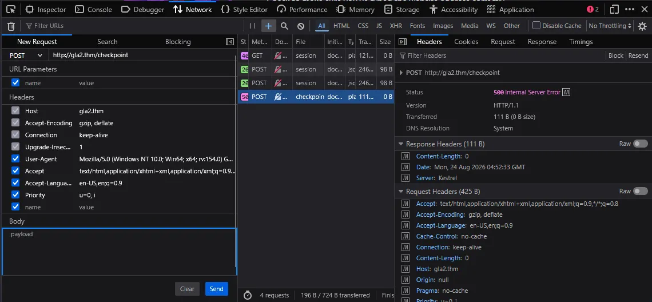652x302 pixels.
Task: Collapse the New Request side panel icon
Action: tap(229, 42)
